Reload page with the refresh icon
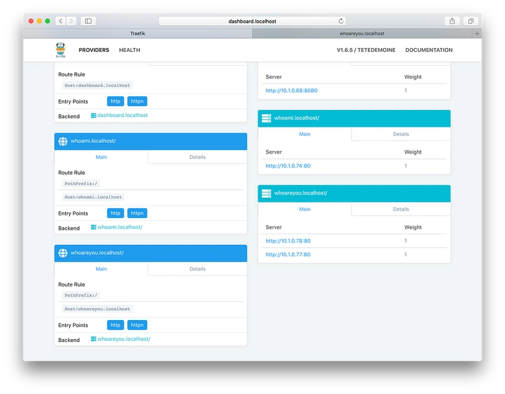The image size is (505, 394). tap(341, 21)
